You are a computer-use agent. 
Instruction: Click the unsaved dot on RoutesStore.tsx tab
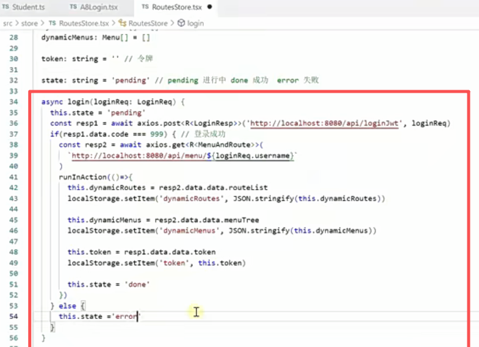click(x=209, y=7)
